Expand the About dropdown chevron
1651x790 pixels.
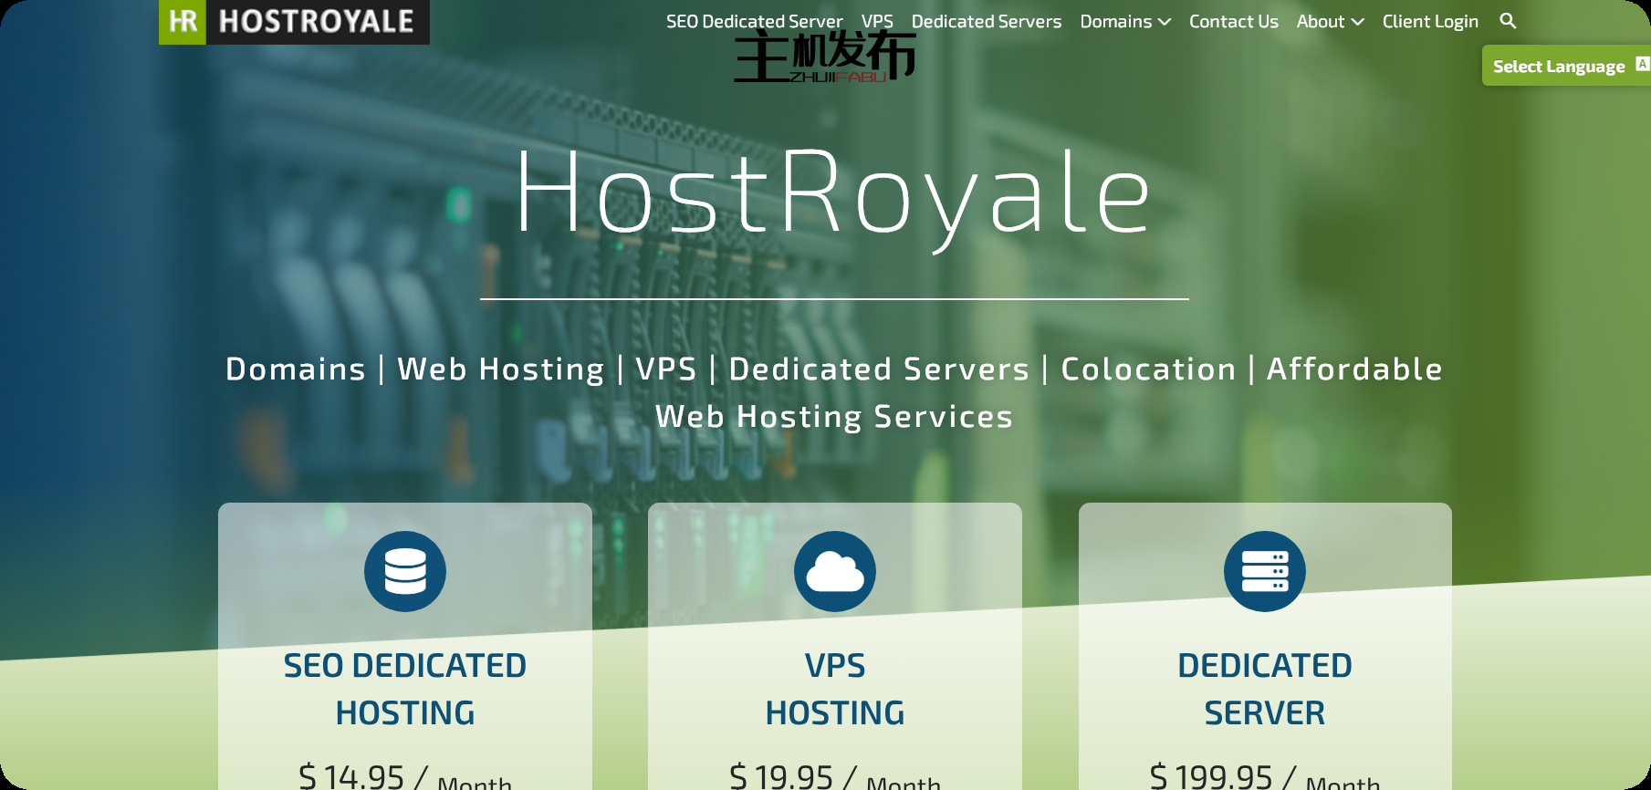point(1358,22)
